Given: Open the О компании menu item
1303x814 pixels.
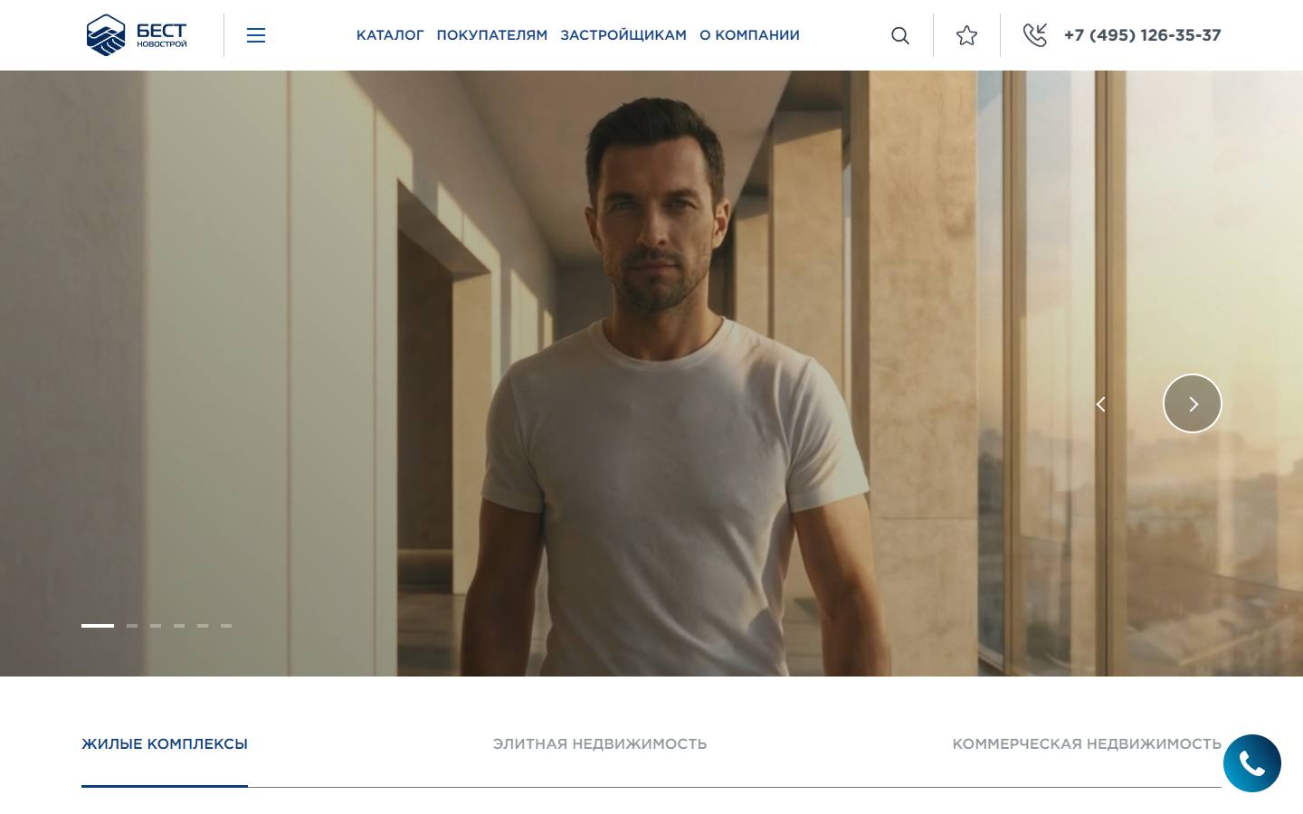Looking at the screenshot, I should (x=749, y=35).
